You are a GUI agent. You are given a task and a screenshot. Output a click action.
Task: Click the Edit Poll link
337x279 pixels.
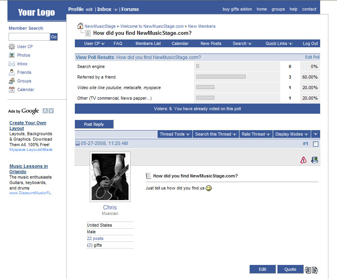pyautogui.click(x=312, y=57)
